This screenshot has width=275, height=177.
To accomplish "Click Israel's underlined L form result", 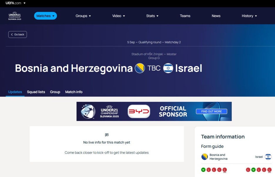I will [269, 170].
